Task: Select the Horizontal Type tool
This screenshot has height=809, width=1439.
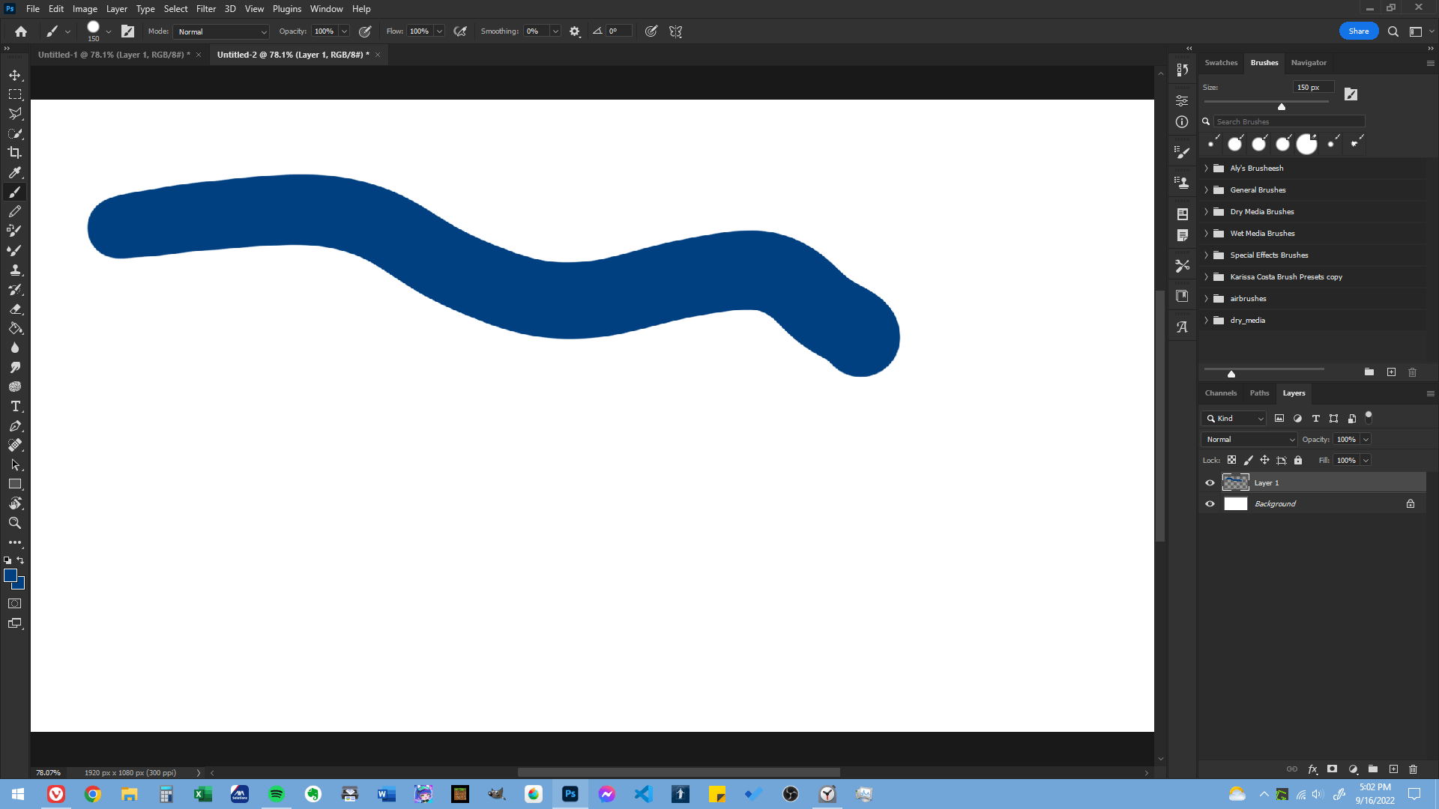Action: (15, 406)
